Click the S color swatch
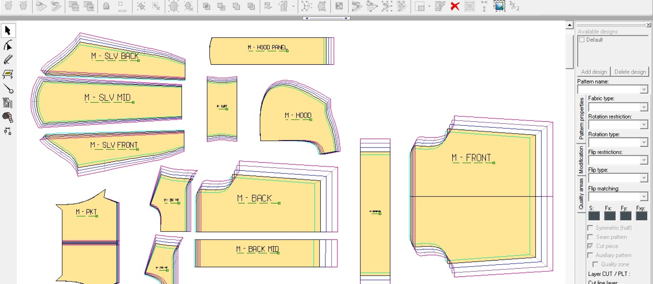This screenshot has width=653, height=284. tap(594, 216)
